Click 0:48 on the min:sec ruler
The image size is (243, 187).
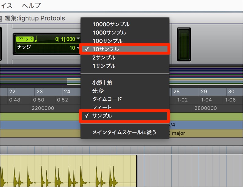[x=15, y=100]
